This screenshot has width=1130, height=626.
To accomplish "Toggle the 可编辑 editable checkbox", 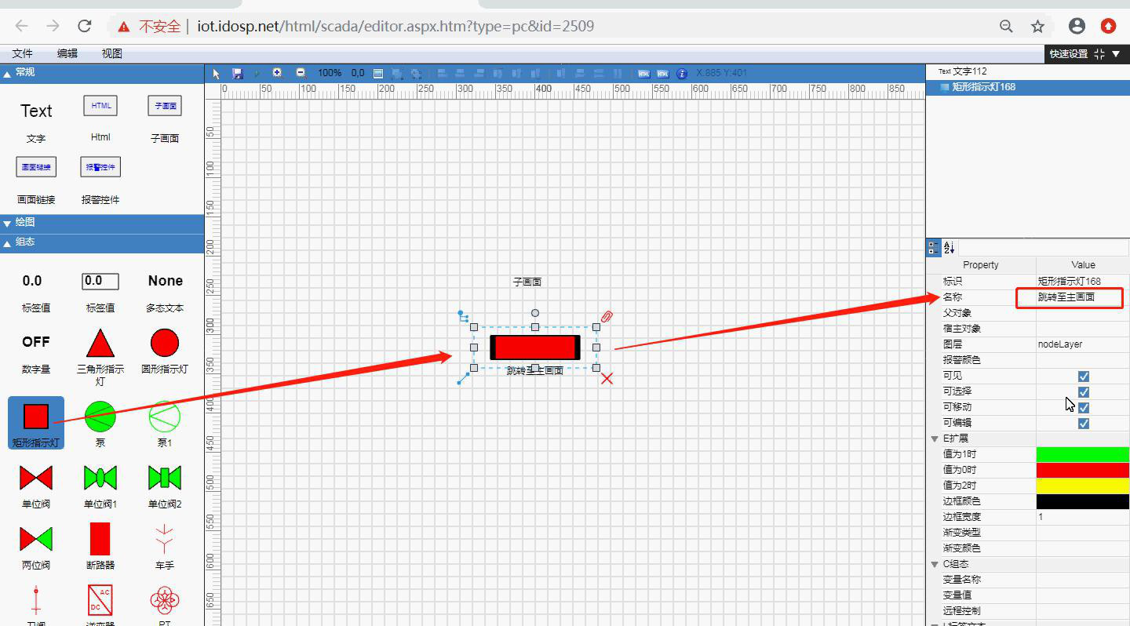I will (x=1084, y=423).
